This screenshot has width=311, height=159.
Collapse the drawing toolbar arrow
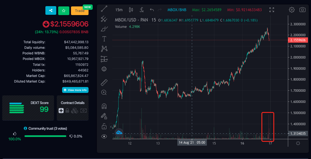point(111,127)
